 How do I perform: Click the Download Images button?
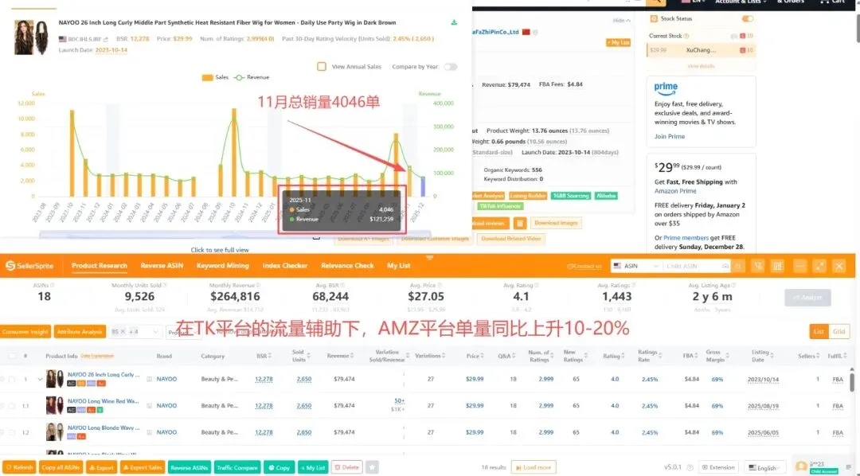coord(556,223)
